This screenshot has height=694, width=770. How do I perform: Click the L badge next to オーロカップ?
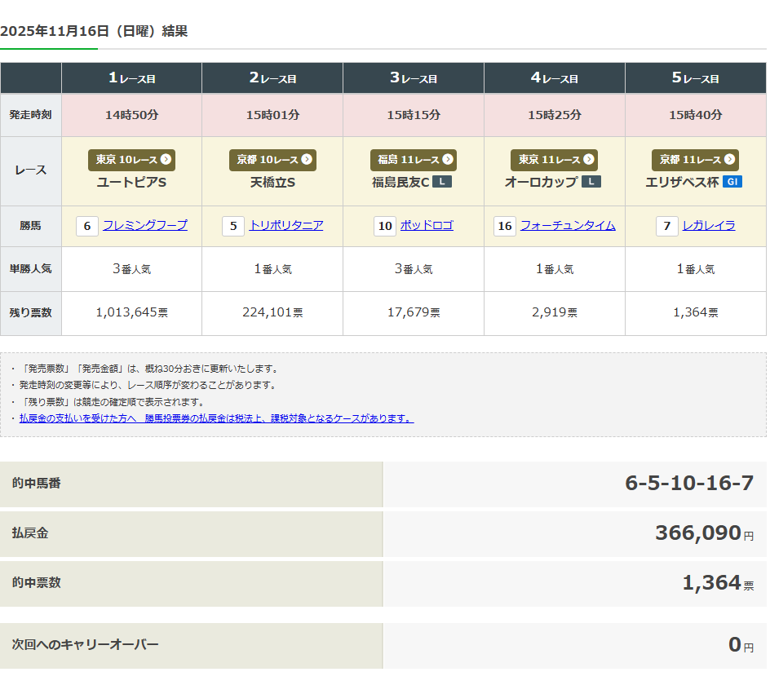coord(591,182)
